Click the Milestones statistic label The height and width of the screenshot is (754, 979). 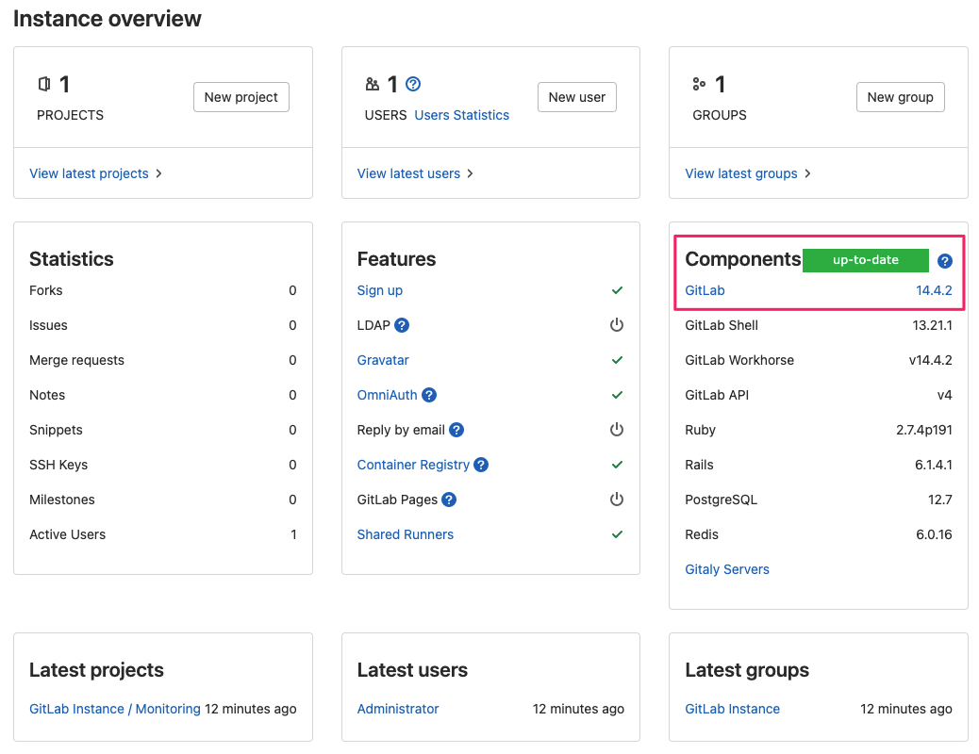coord(62,500)
